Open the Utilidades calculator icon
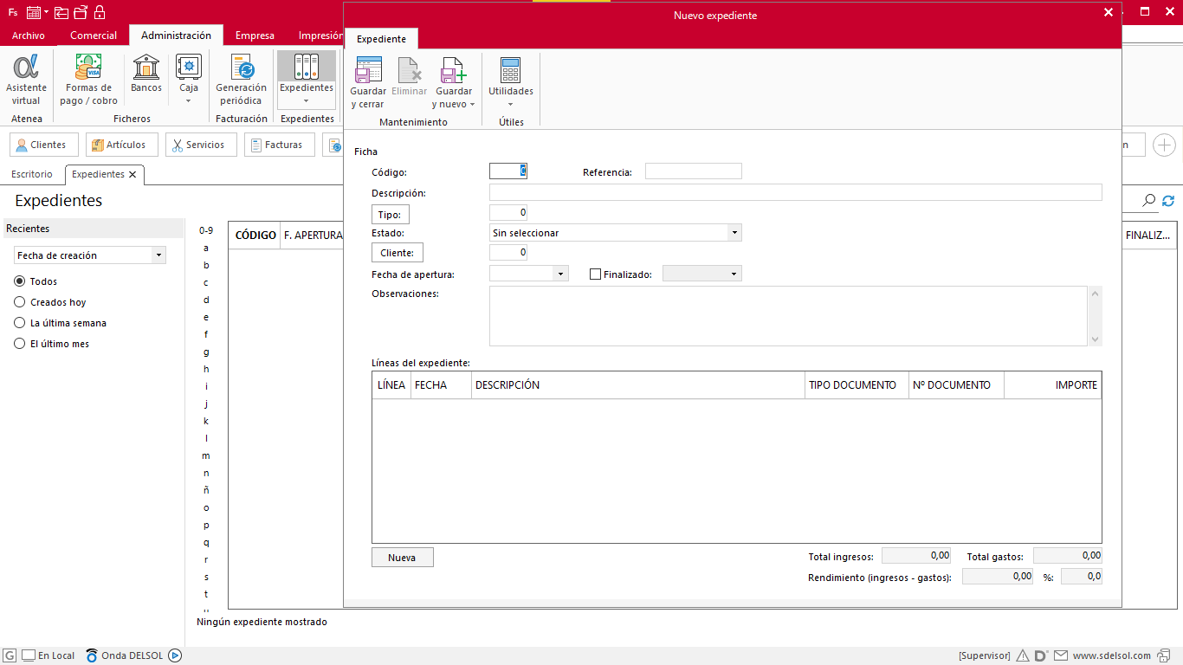 click(510, 70)
